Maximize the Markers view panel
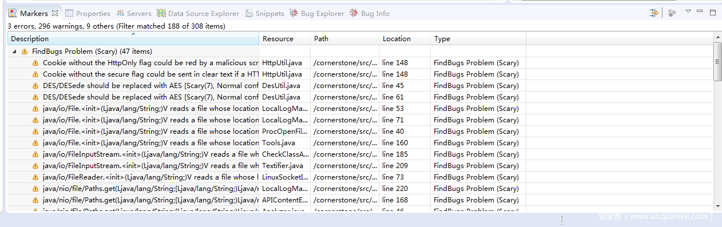722x227 pixels. click(x=712, y=12)
